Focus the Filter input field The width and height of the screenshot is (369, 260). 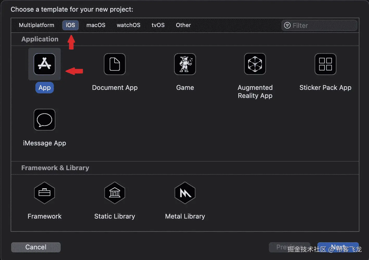click(319, 25)
